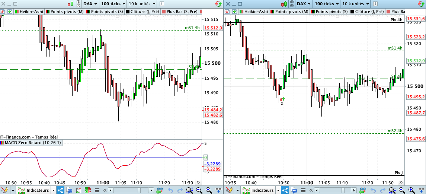Click the refresh arrows icon on left chart
The image size is (426, 194).
click(218, 4)
